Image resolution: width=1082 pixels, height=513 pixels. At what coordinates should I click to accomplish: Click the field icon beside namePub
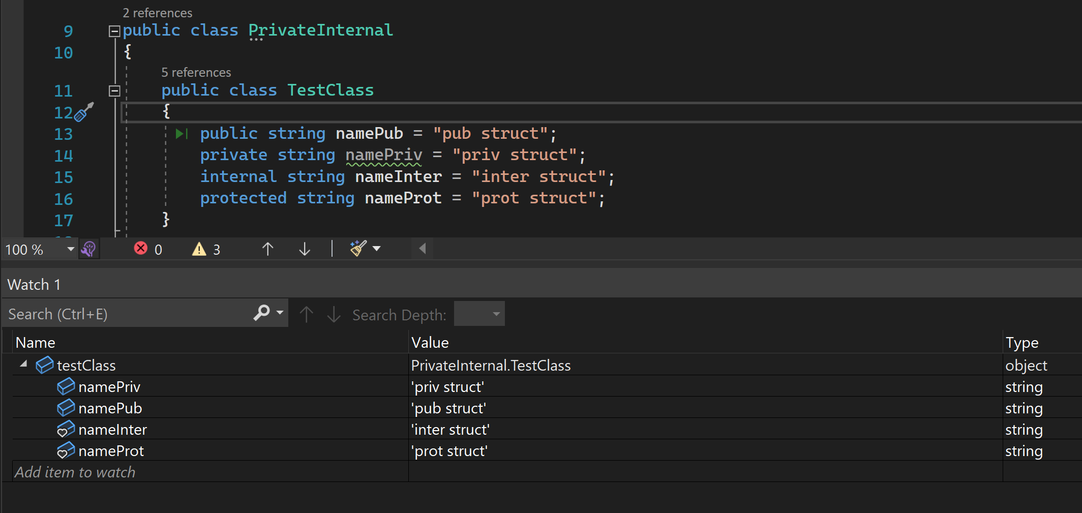[66, 408]
